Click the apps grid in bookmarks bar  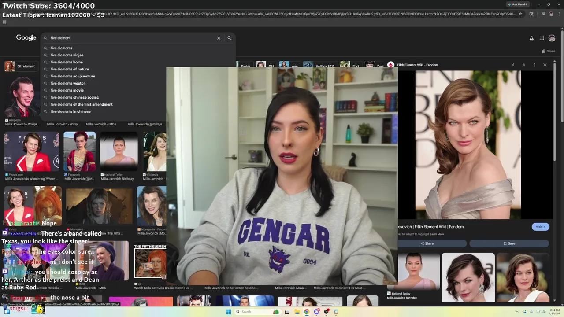[x=4, y=22]
